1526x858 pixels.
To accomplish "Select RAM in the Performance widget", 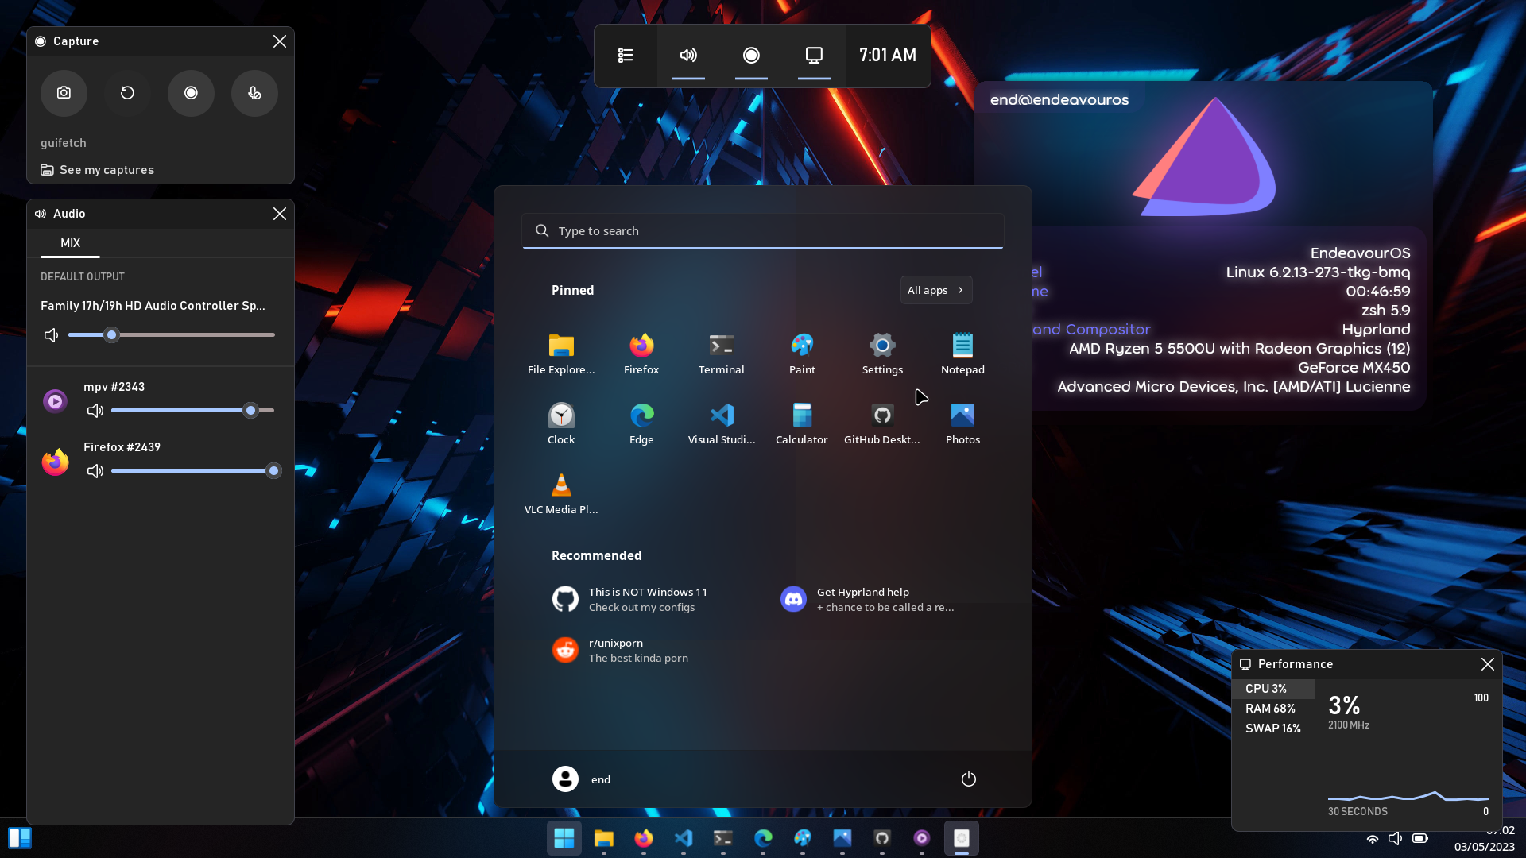I will pos(1270,708).
